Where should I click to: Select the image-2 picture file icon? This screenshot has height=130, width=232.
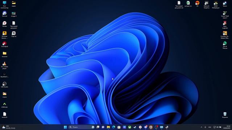[14, 14]
